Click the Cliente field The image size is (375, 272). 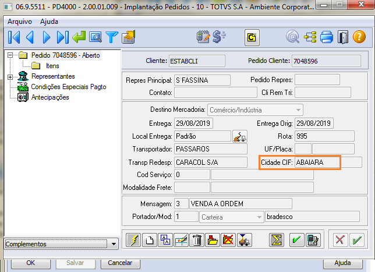[197, 61]
